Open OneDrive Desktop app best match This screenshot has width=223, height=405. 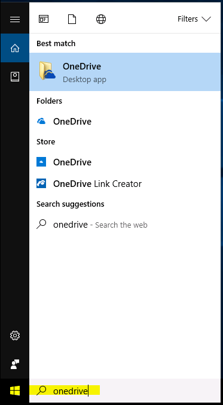(x=125, y=72)
